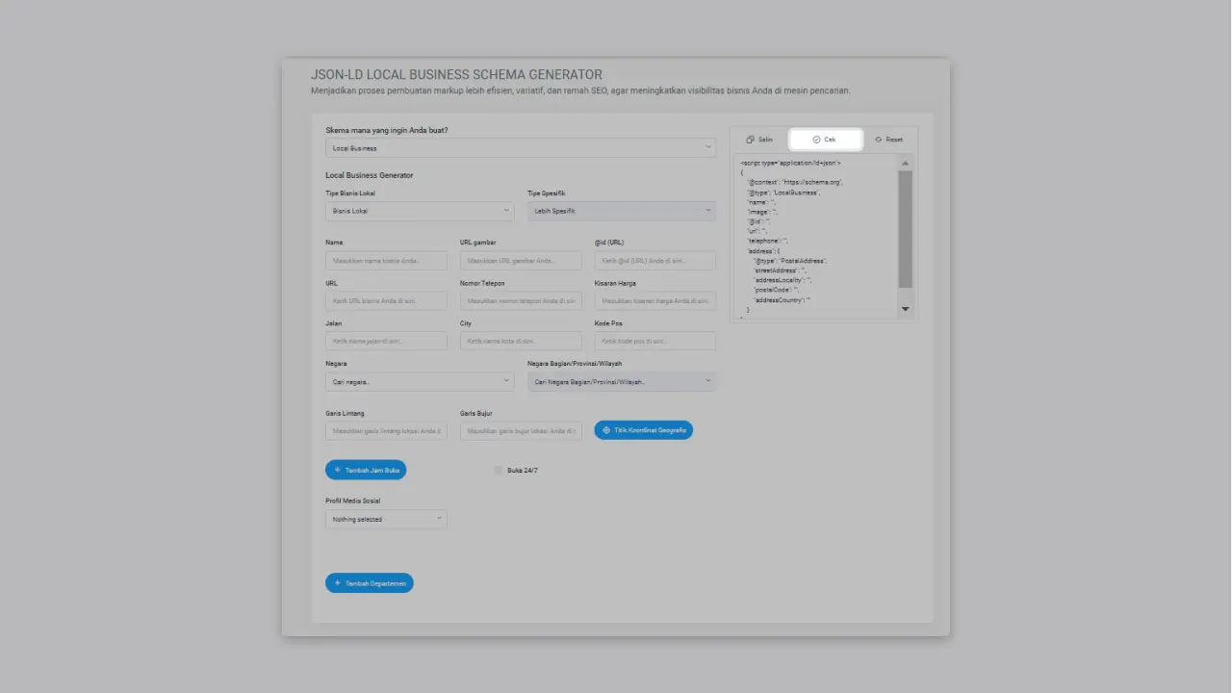Viewport: 1232px width, 693px height.
Task: Click the refresh icon next to Reset
Action: tap(879, 140)
